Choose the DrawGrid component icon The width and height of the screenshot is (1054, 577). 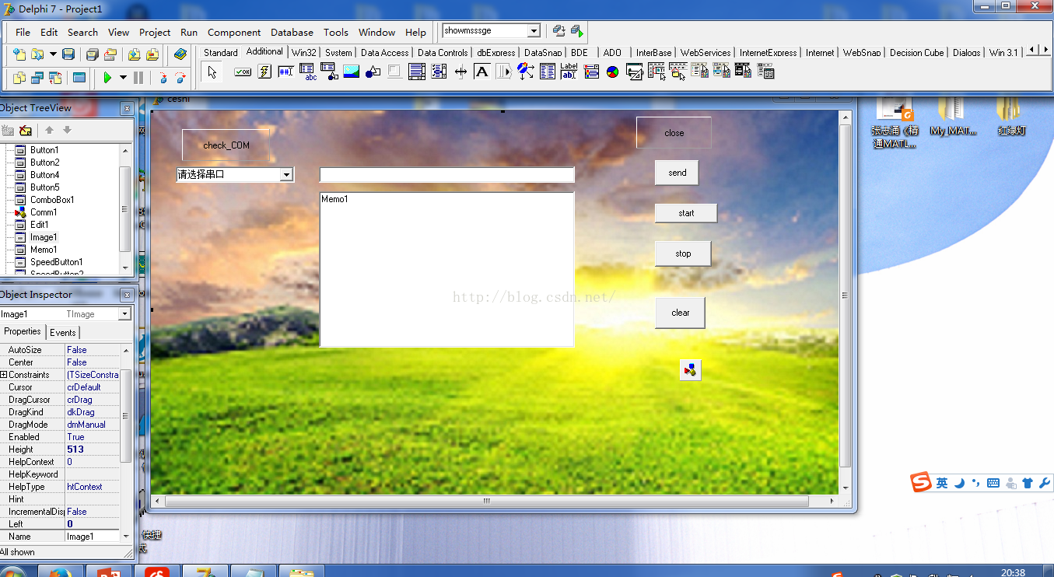330,72
